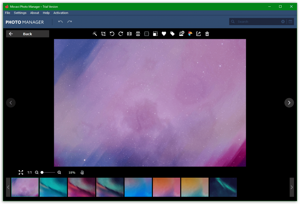Go to the next photo
Viewport: 300px width, 204px height.
(x=289, y=103)
